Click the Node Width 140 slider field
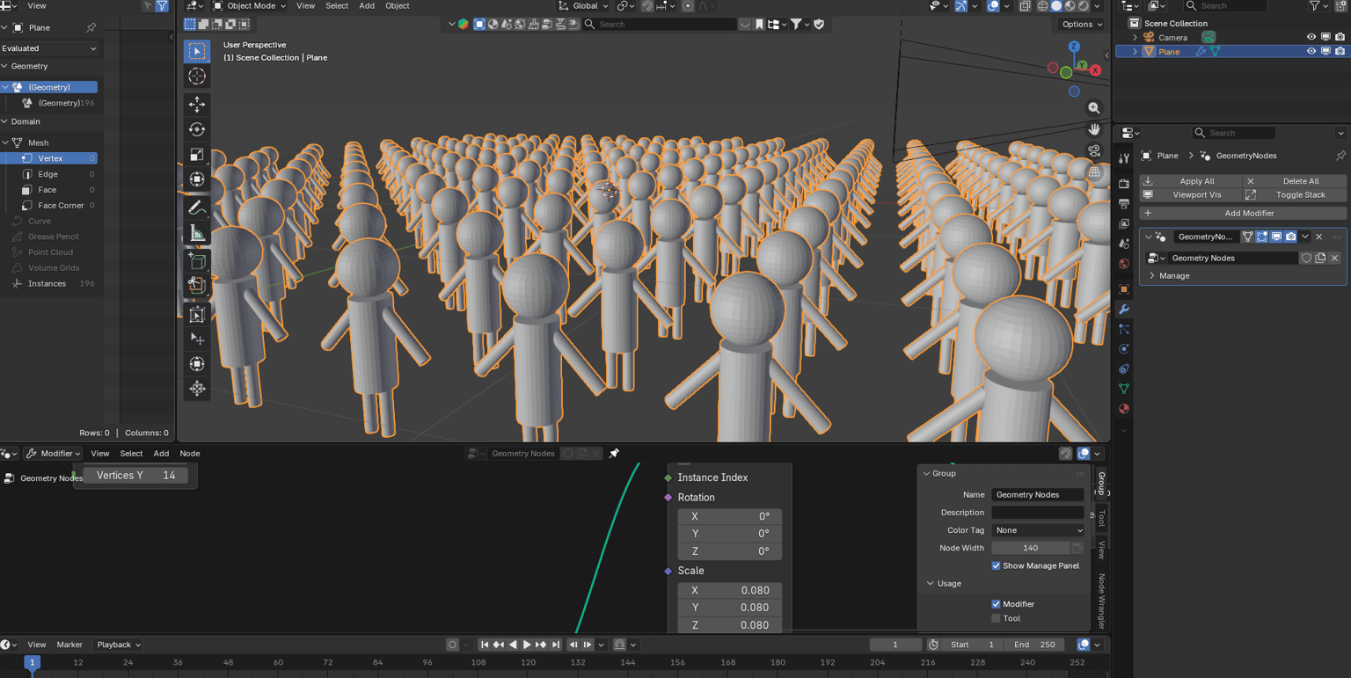 1030,549
